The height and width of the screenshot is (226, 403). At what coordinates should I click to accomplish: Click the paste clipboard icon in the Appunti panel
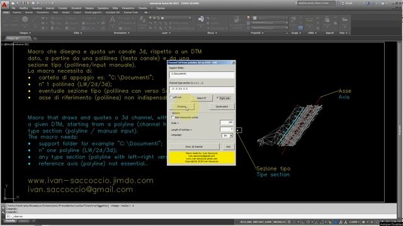327,19
